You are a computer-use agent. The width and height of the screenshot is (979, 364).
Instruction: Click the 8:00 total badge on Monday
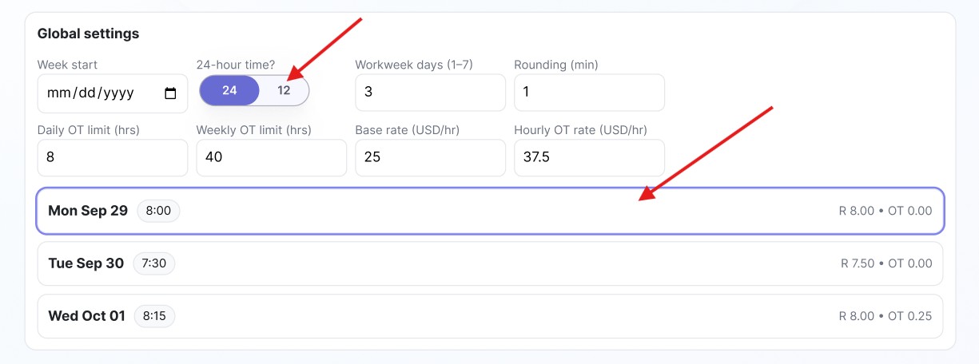(158, 211)
